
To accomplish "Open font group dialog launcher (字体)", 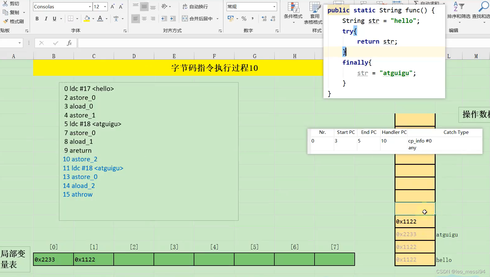I will click(125, 31).
